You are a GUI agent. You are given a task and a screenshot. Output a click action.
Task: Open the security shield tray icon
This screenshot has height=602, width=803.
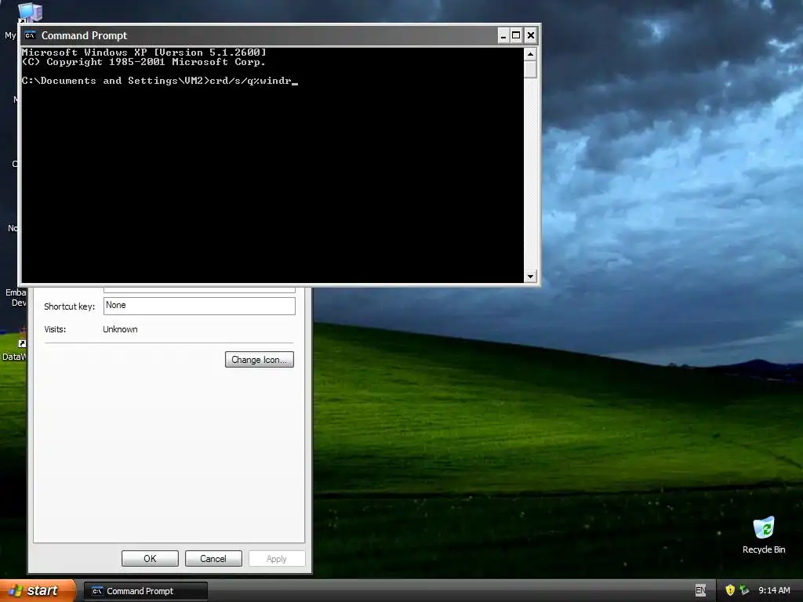tap(730, 591)
